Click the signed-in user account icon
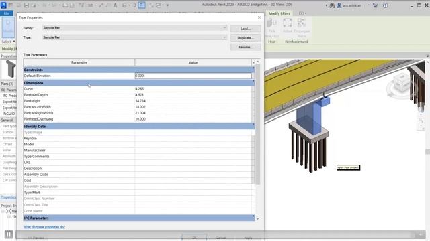This screenshot has width=430, height=241. point(339,5)
